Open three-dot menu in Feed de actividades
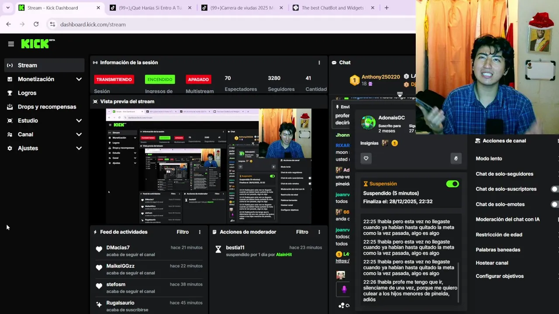The width and height of the screenshot is (559, 314). 200,232
